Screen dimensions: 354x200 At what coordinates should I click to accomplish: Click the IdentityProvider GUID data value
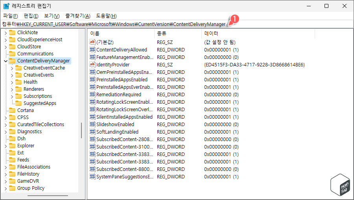254,65
